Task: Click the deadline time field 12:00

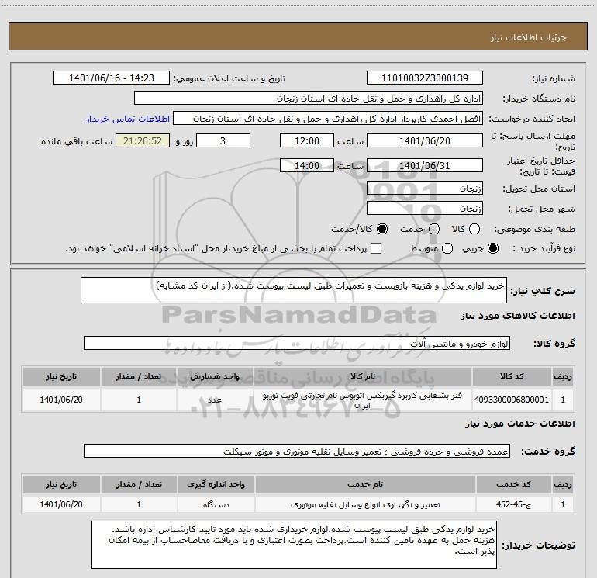Action: tap(307, 140)
